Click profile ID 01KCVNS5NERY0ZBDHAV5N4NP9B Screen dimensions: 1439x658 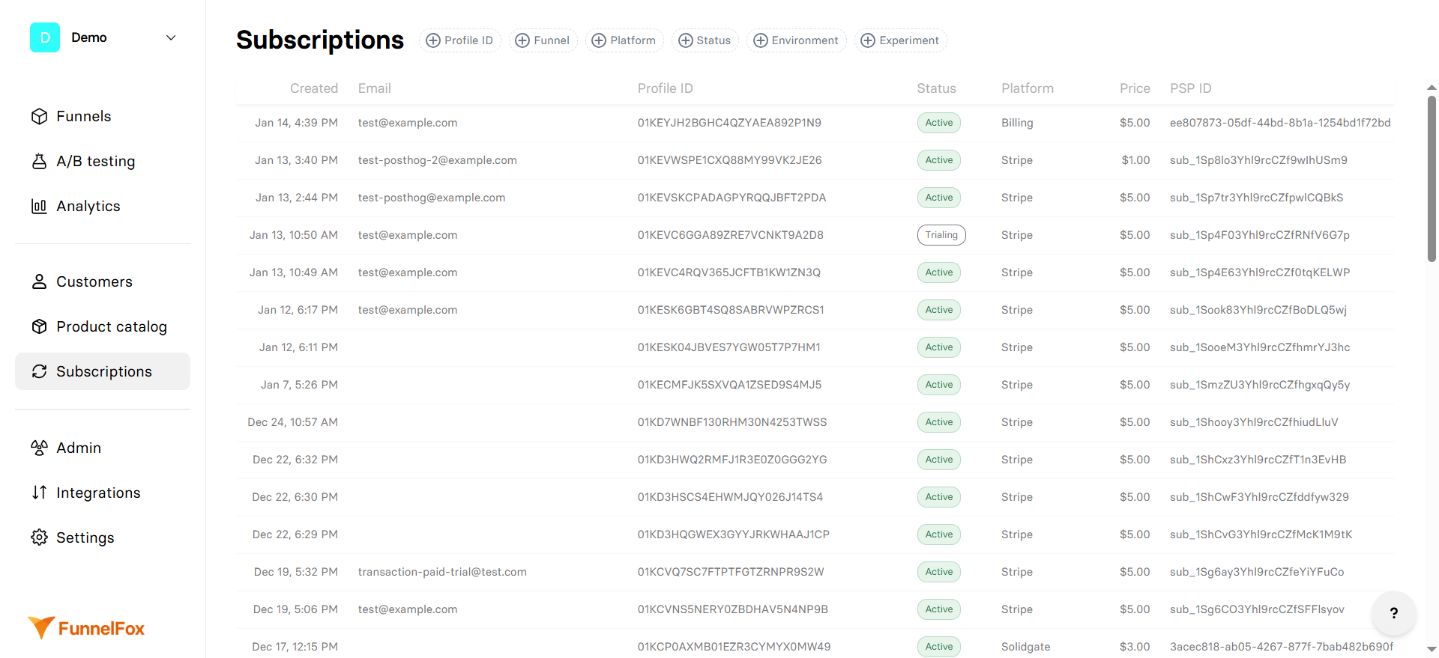[x=733, y=609]
